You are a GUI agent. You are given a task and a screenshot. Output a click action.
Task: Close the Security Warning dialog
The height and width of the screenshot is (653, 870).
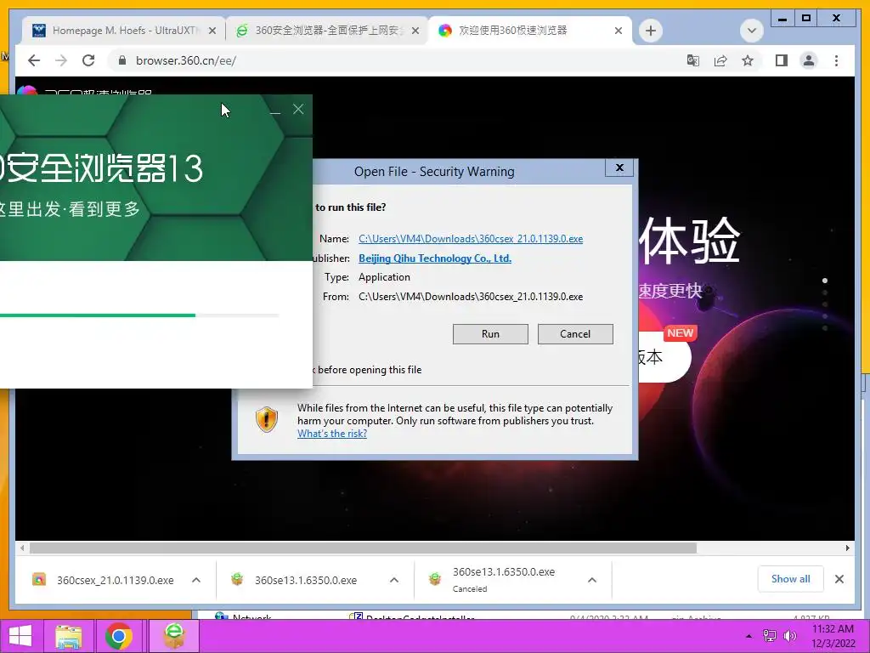pos(619,168)
